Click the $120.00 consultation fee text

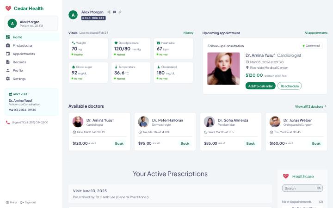point(266,75)
